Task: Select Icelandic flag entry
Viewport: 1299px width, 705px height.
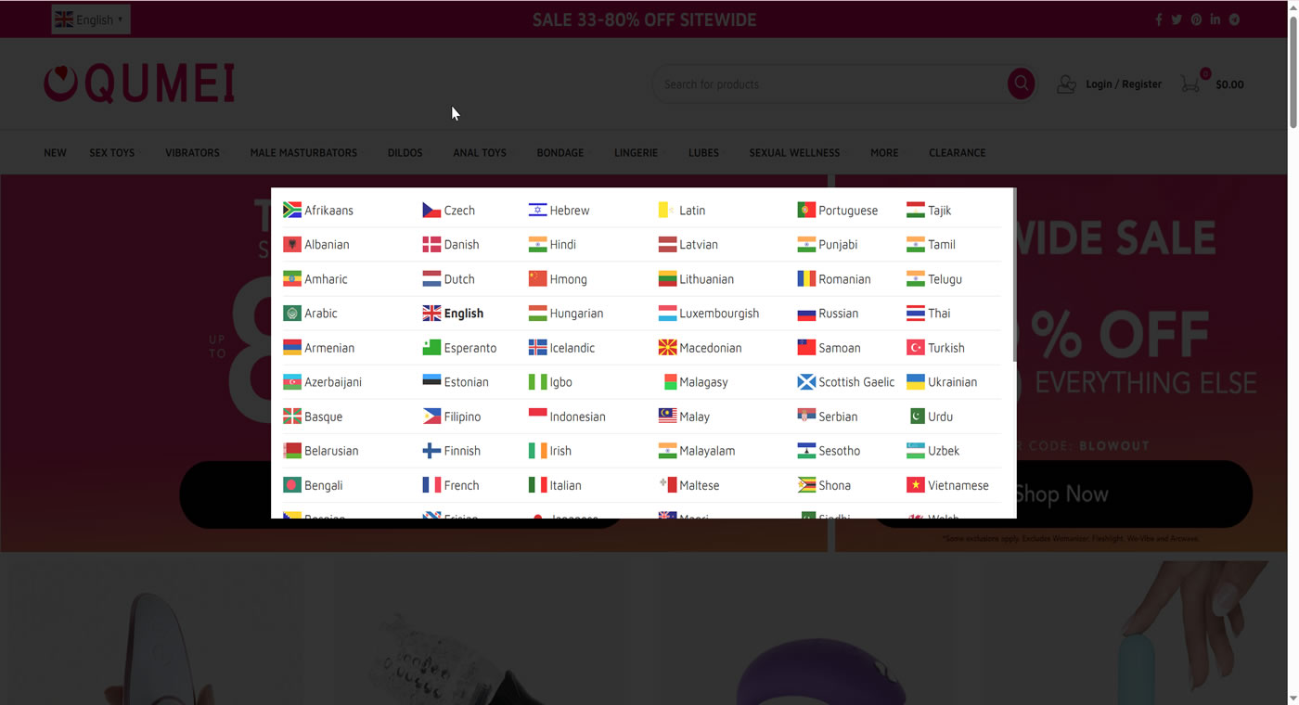Action: tap(561, 348)
